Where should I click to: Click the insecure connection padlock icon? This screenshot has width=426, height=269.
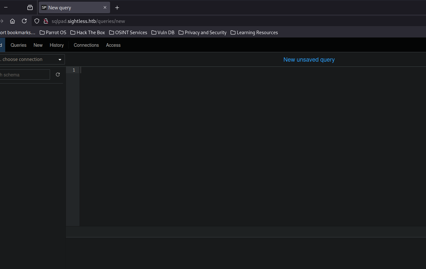click(x=46, y=21)
